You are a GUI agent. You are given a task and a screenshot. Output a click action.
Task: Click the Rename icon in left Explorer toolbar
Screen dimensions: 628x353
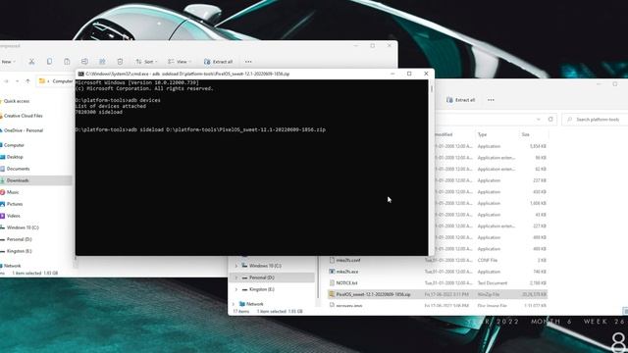click(84, 62)
